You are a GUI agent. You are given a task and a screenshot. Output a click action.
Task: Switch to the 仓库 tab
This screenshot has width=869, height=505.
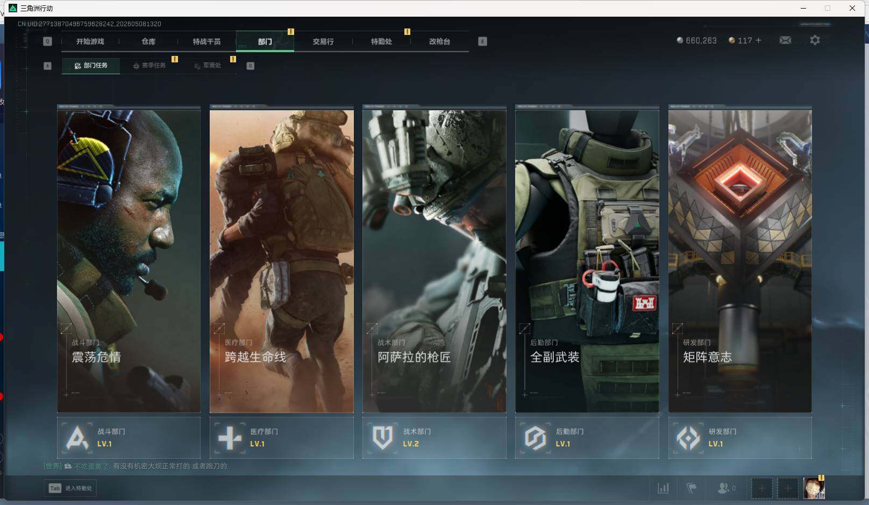click(148, 41)
